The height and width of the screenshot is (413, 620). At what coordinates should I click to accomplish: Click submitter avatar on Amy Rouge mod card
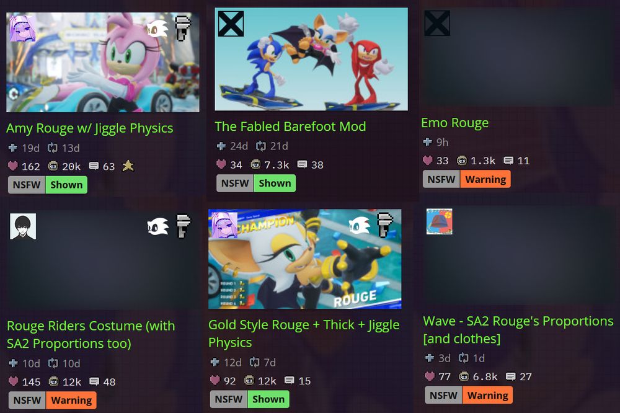click(22, 28)
